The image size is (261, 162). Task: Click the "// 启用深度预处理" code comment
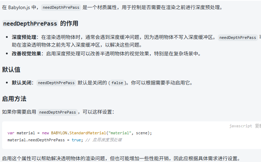click(104, 140)
